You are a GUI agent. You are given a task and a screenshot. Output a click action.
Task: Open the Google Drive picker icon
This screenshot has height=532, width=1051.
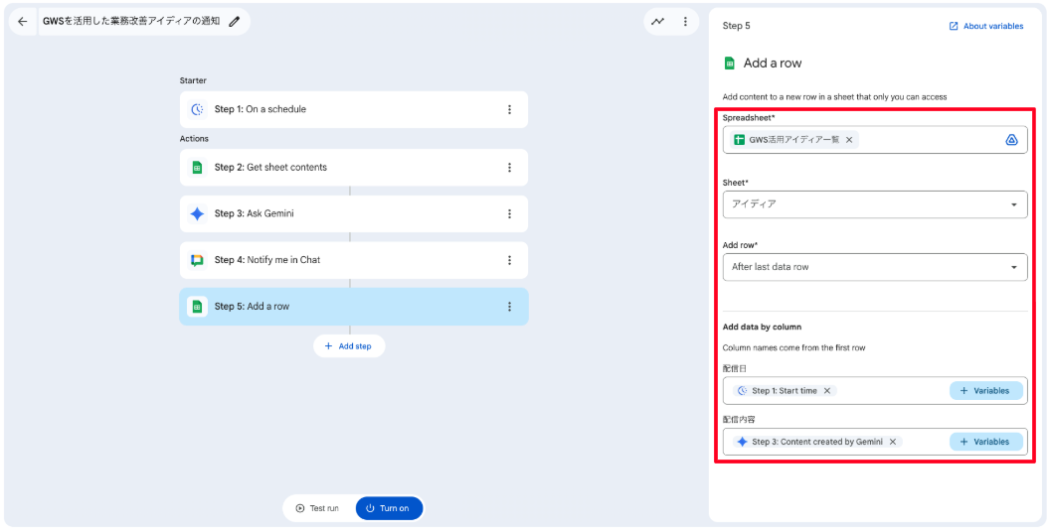(1011, 140)
